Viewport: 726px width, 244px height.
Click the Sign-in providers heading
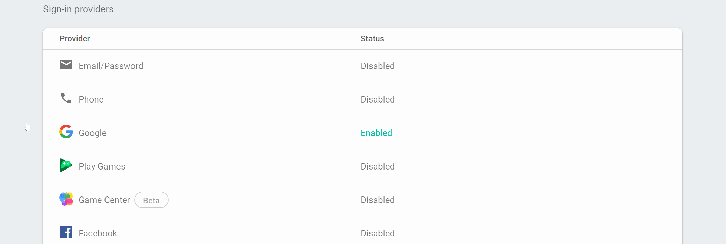point(78,9)
